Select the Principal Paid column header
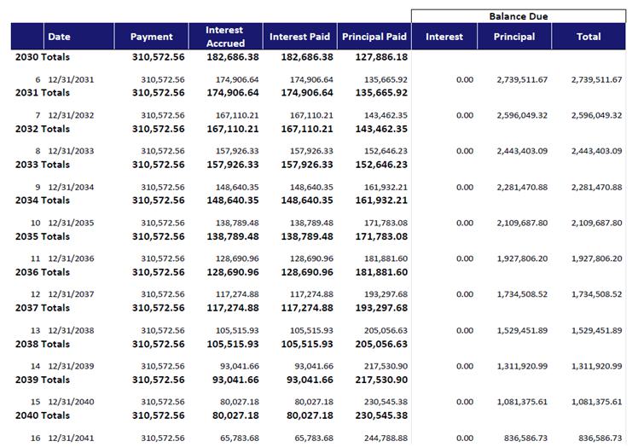632x447 pixels. tap(374, 37)
